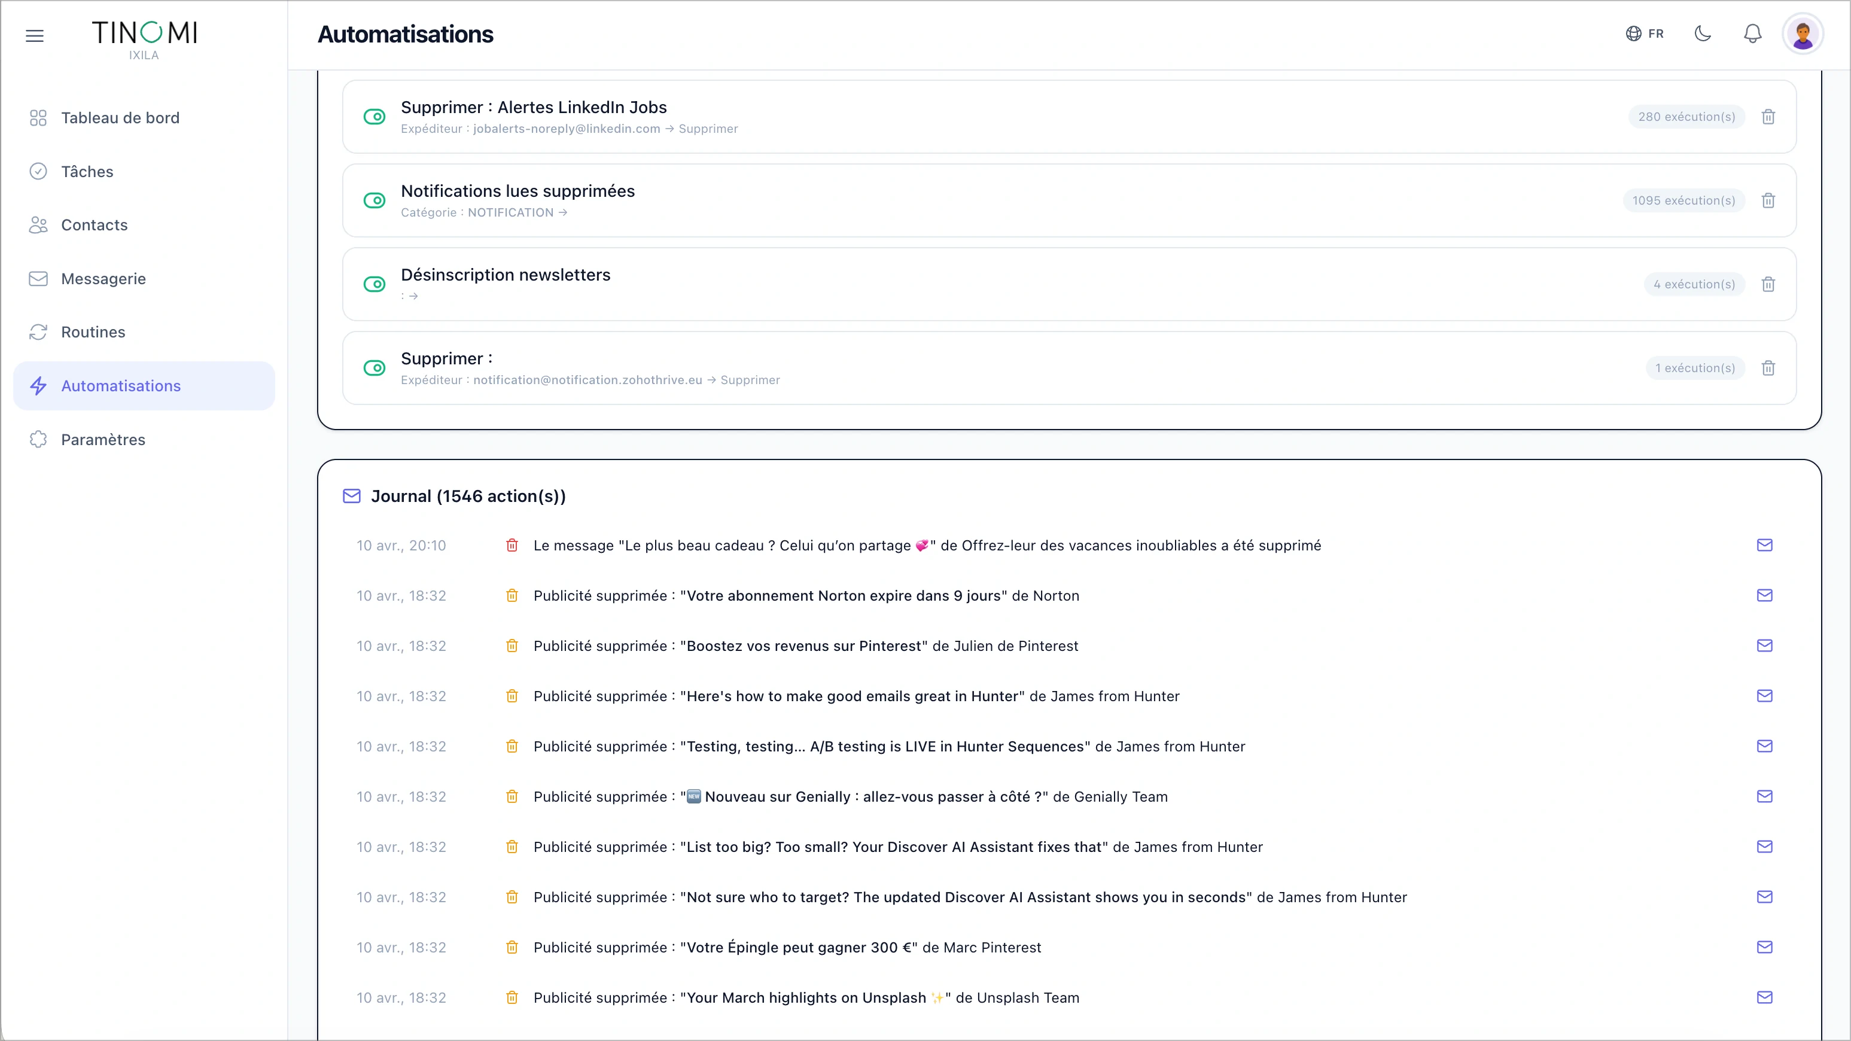Delete the zohothrive Supprimer rule
Viewport: 1851px width, 1041px height.
(1768, 368)
